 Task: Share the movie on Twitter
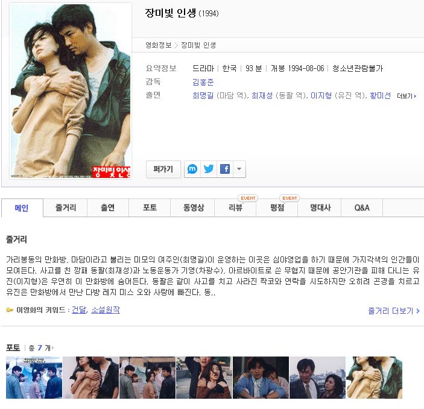tap(209, 169)
